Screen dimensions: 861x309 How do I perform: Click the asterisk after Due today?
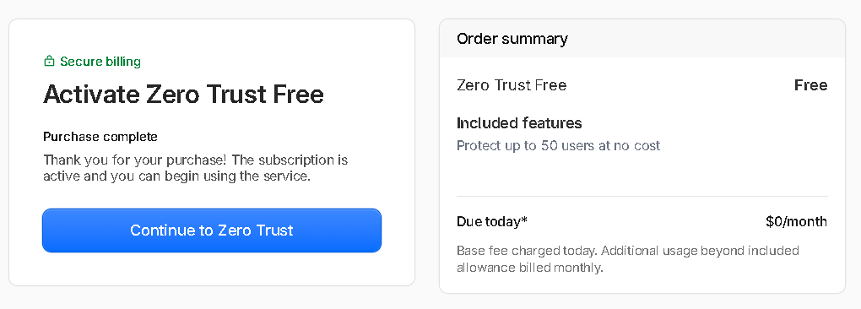click(x=524, y=220)
